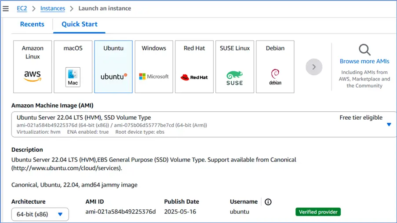The height and width of the screenshot is (223, 397).
Task: Click the AMI ID value text
Action: click(x=120, y=212)
